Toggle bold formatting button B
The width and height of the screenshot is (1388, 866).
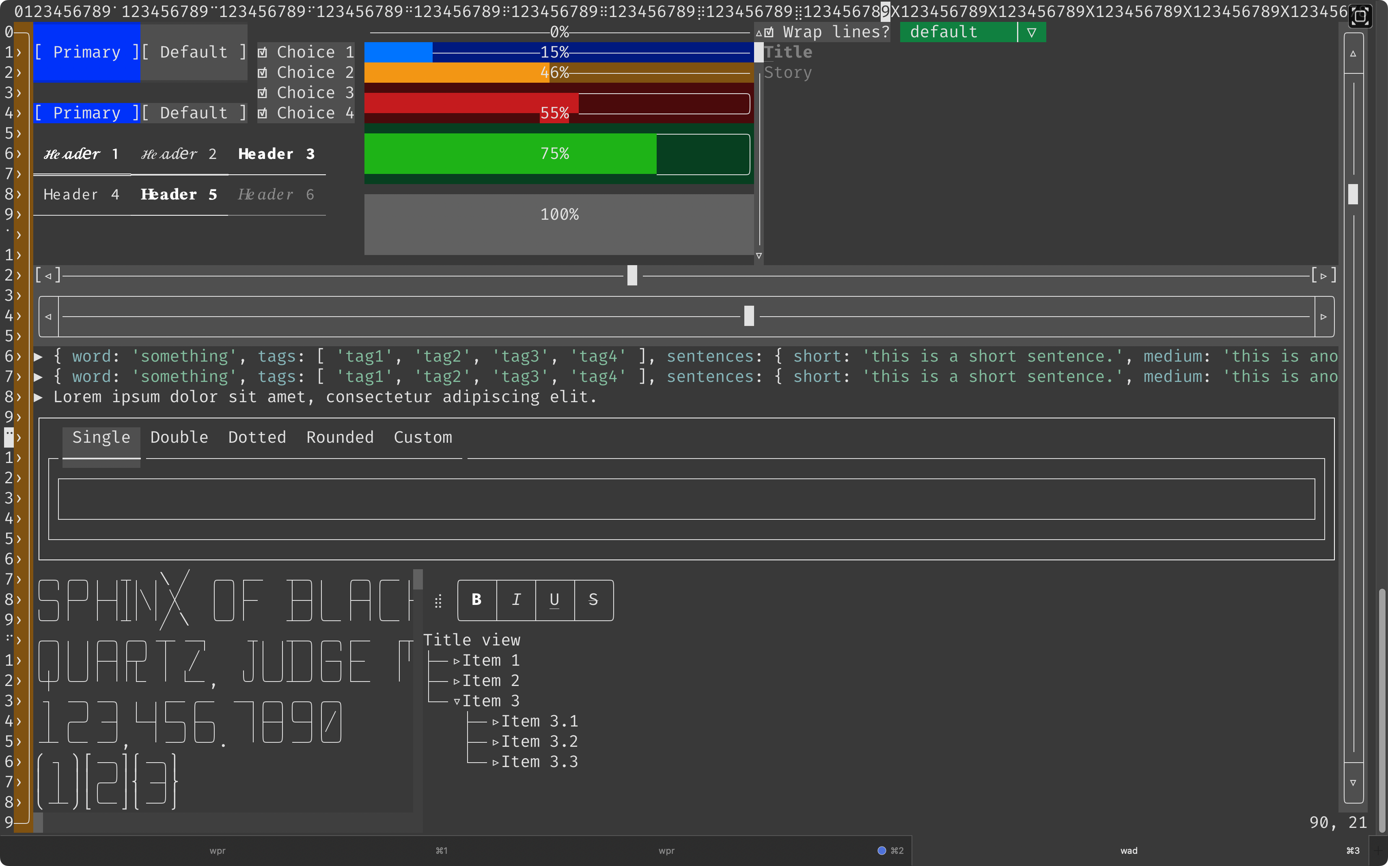point(476,600)
